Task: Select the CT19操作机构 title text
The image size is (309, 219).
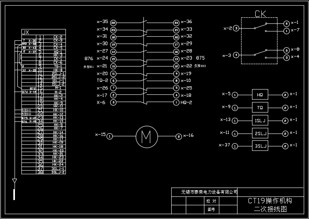Action: [270, 201]
